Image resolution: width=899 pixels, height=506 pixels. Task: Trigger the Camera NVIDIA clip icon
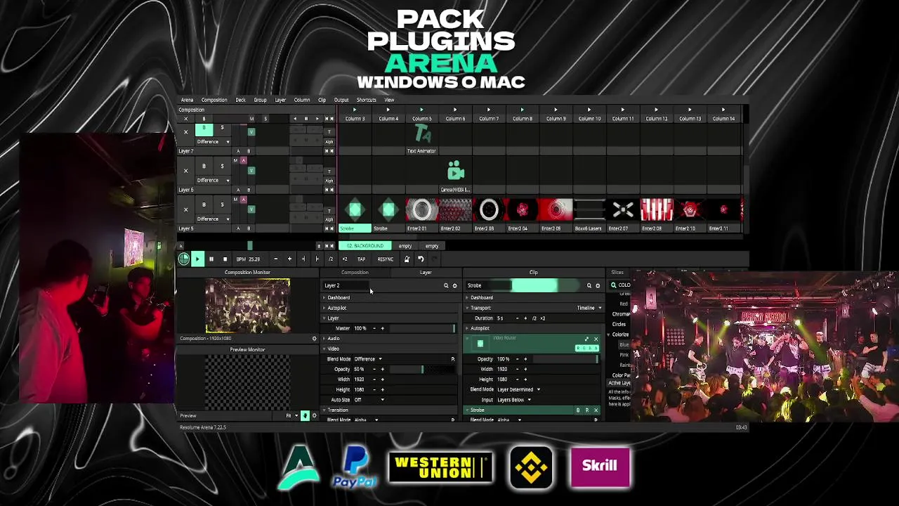tap(455, 171)
